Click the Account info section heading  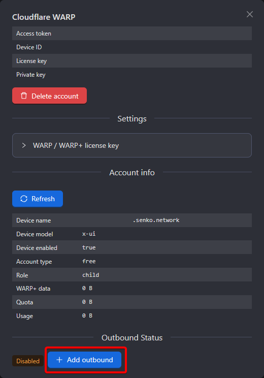coord(132,172)
